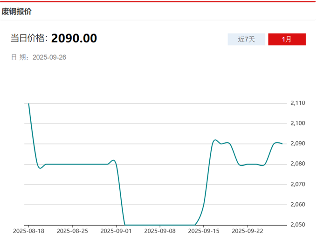This screenshot has width=317, height=234.
Task: Click the 2,050 y-axis value label
Action: click(297, 225)
